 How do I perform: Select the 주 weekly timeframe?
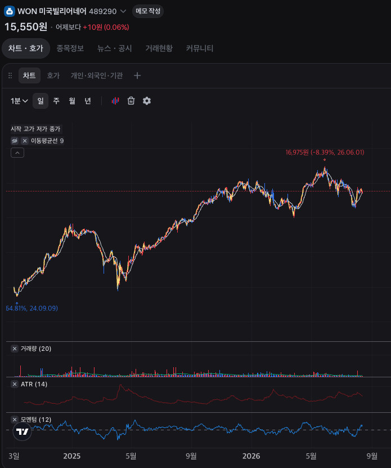[x=56, y=101]
